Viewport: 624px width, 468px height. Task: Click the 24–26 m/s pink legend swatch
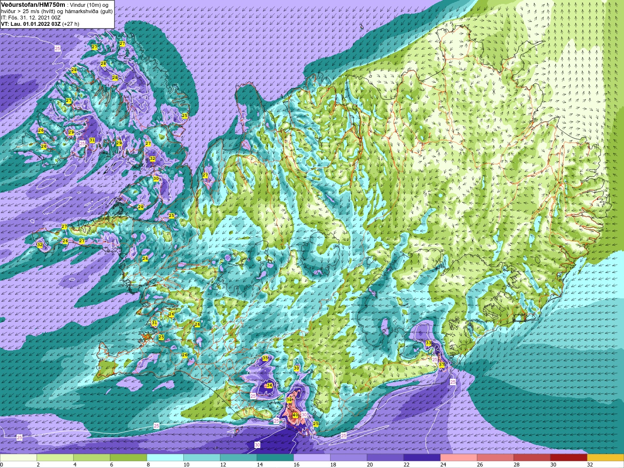pos(459,458)
